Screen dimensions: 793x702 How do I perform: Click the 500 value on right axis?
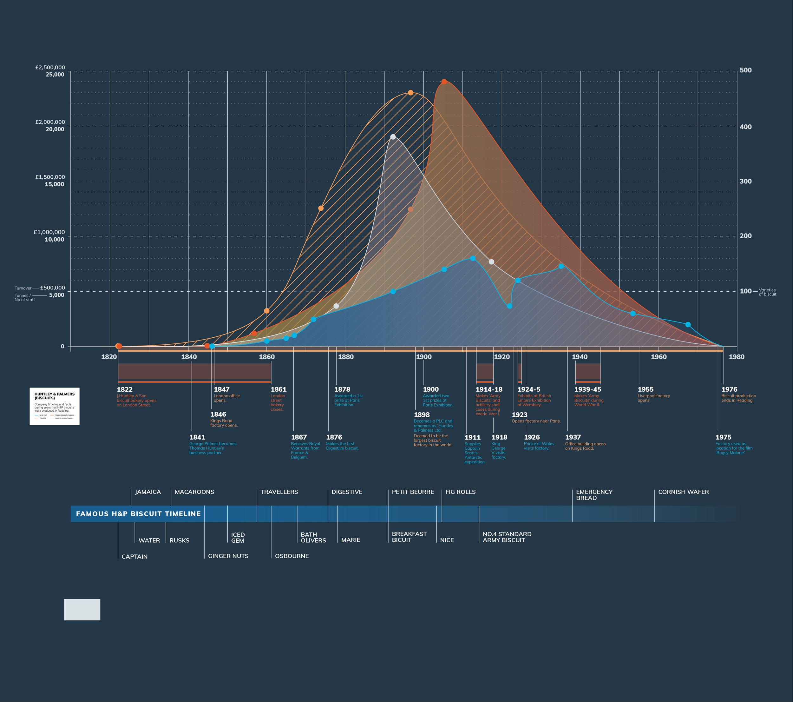click(745, 70)
